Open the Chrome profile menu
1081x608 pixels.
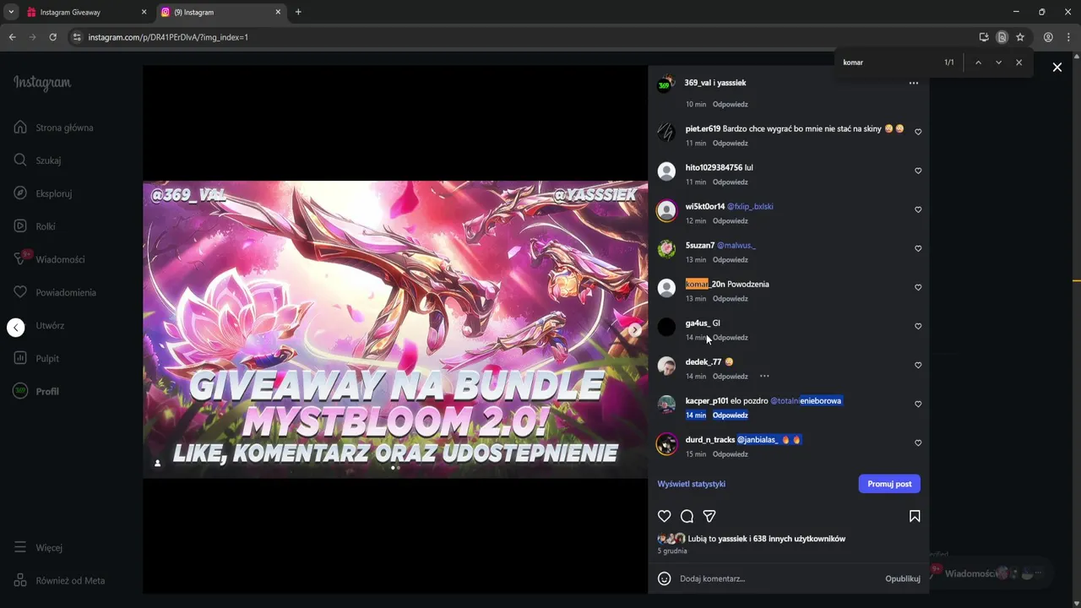point(1048,37)
